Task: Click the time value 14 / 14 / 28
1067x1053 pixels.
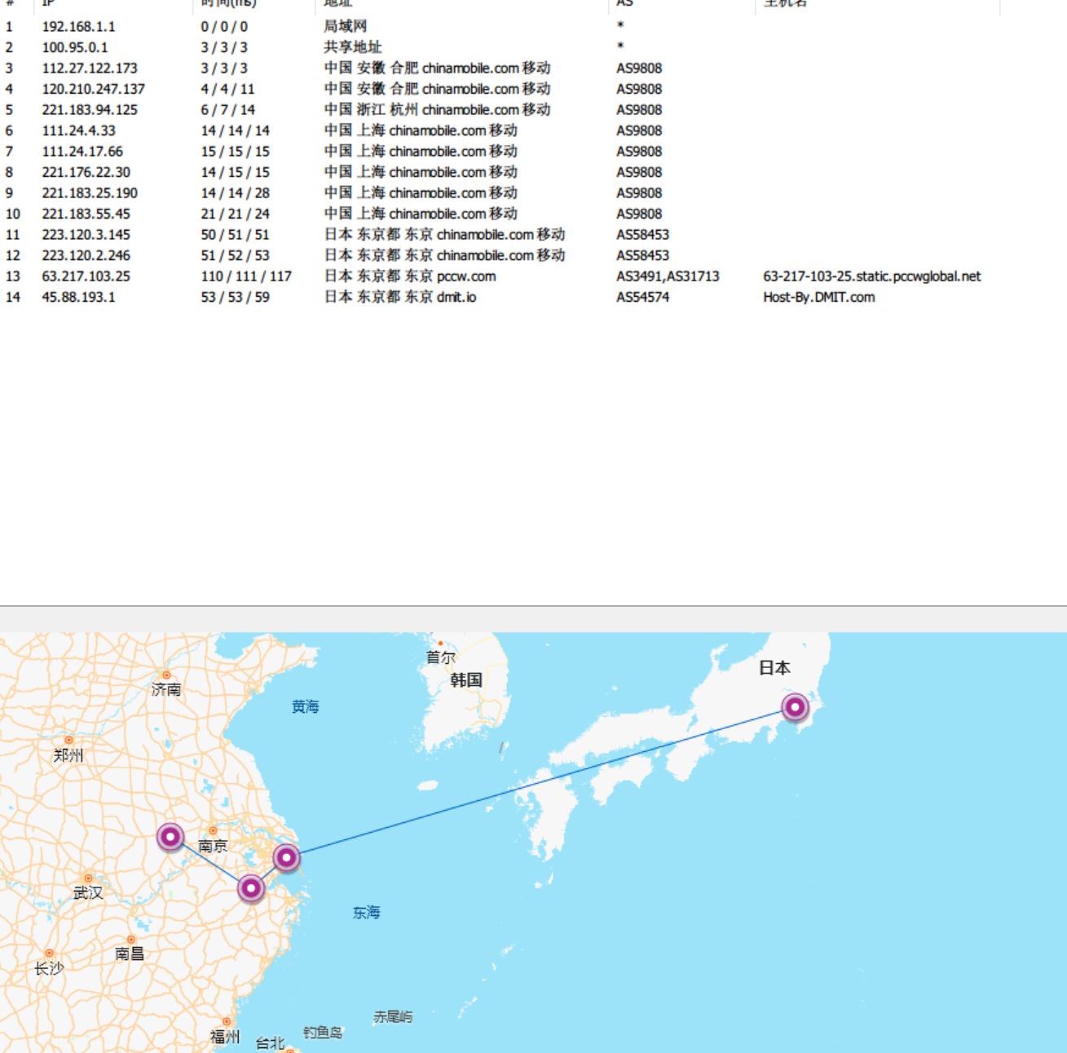Action: point(235,193)
